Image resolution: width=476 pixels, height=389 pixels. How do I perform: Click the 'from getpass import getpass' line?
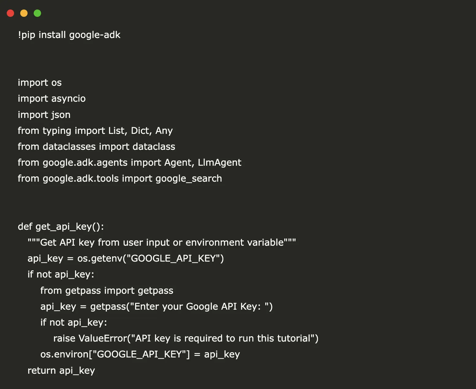click(107, 291)
